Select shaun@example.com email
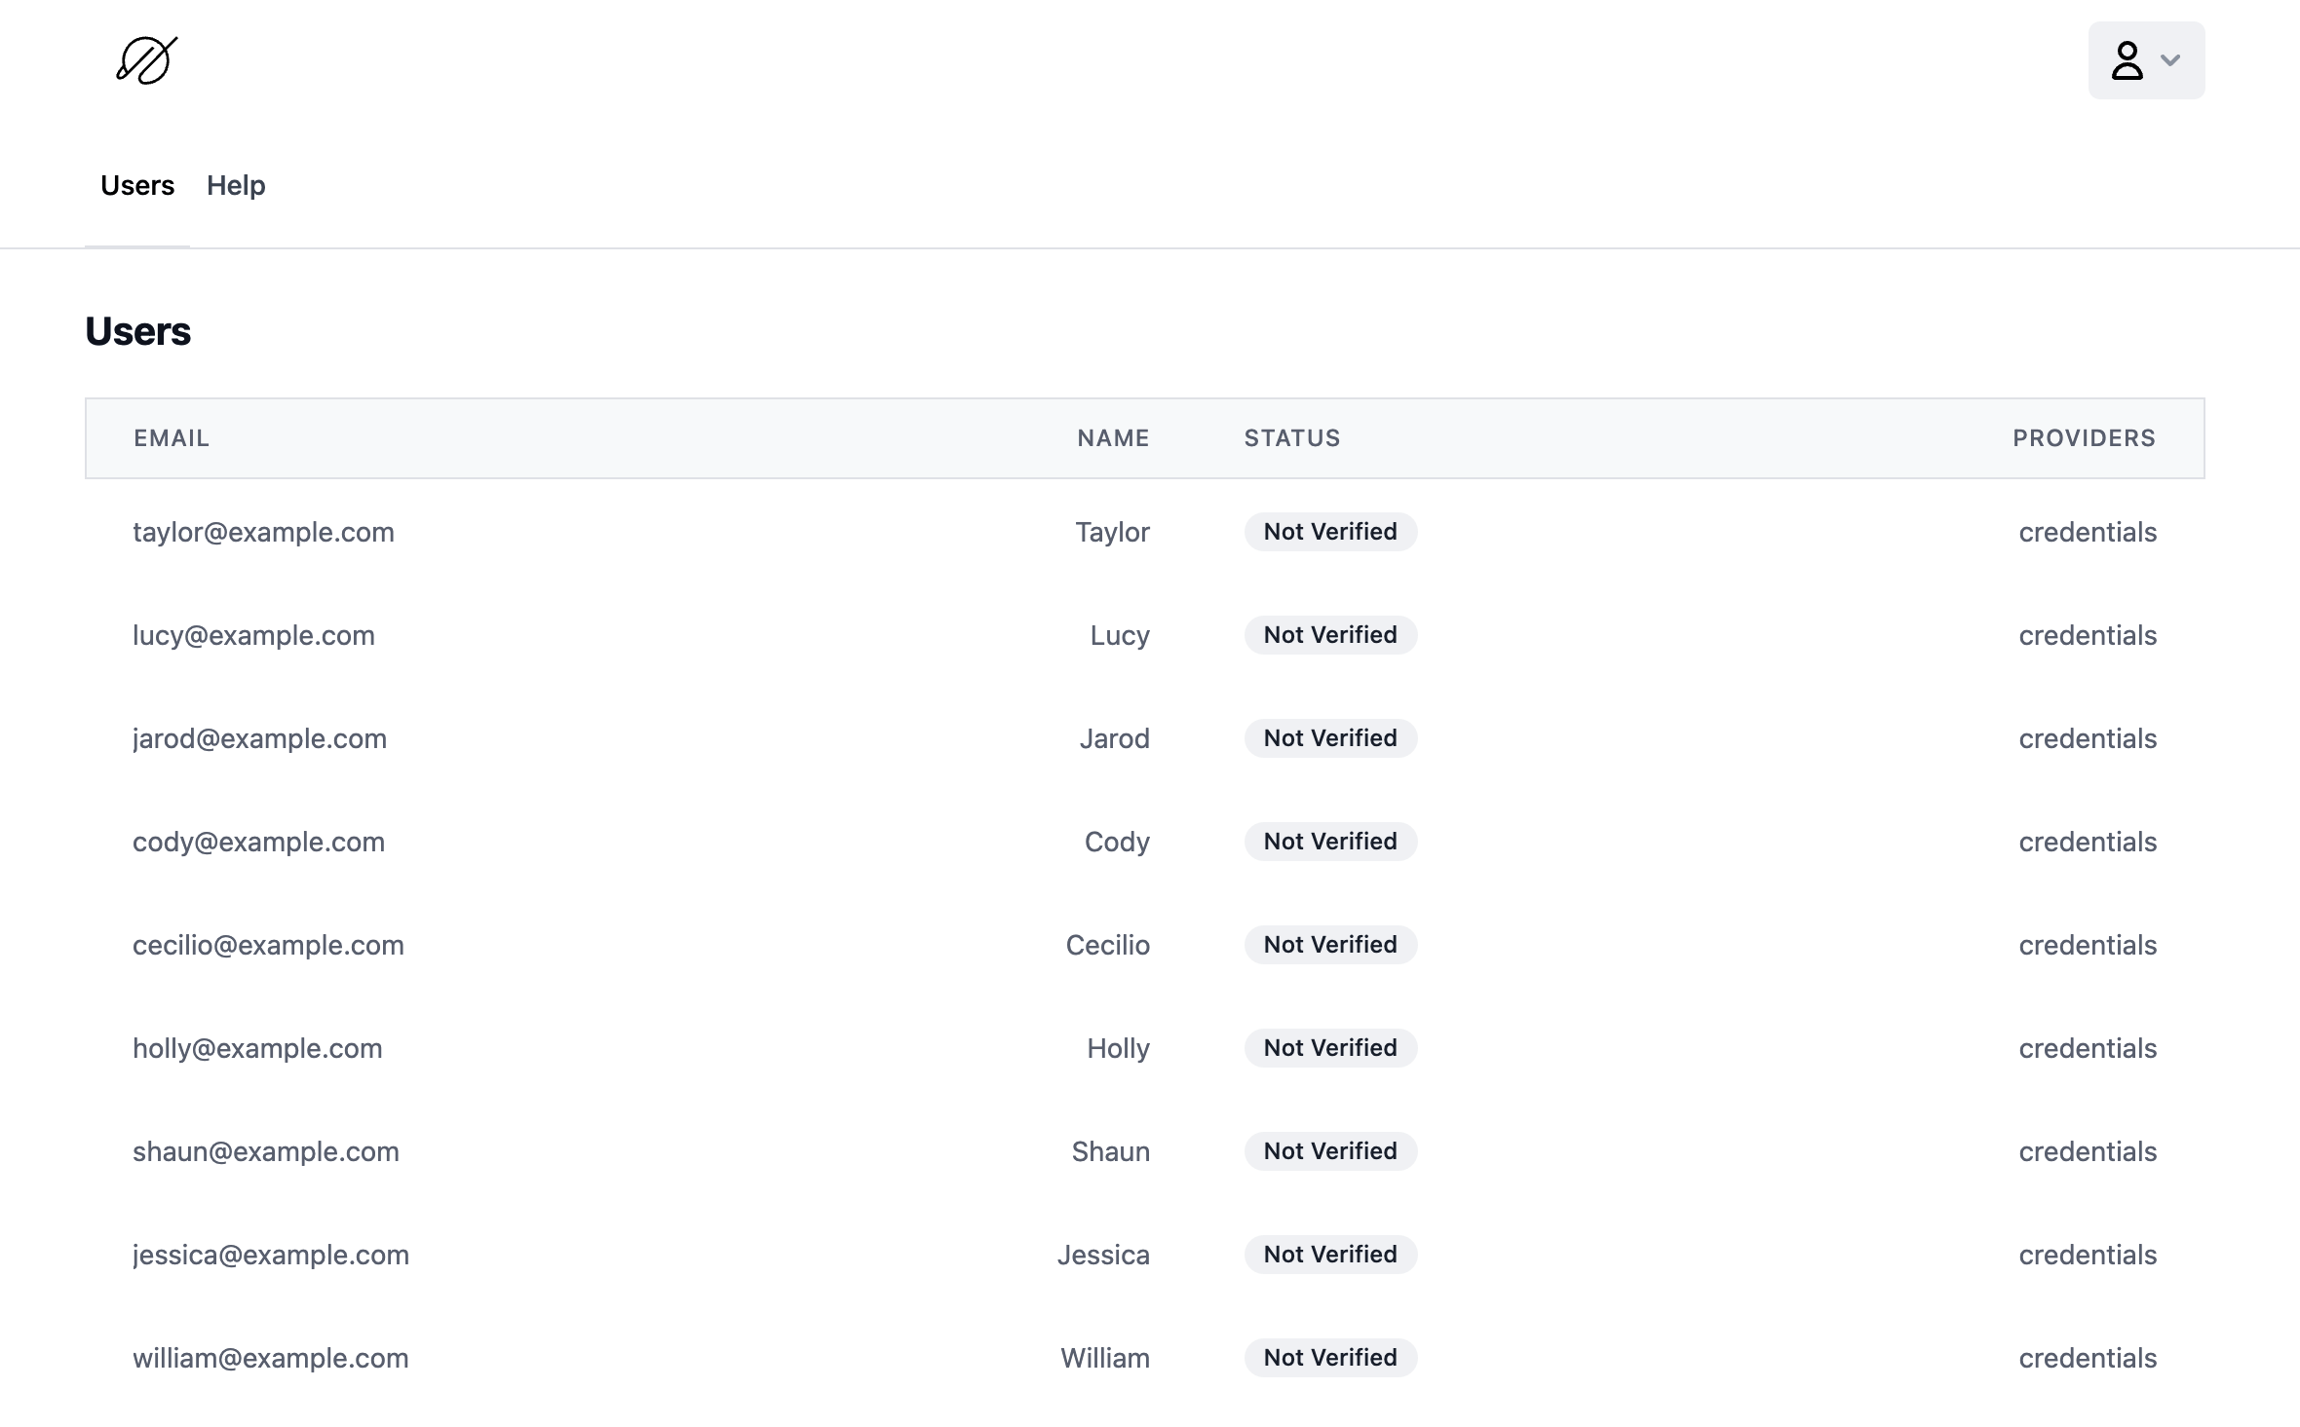Screen dimensions: 2300x1427 click(266, 1151)
